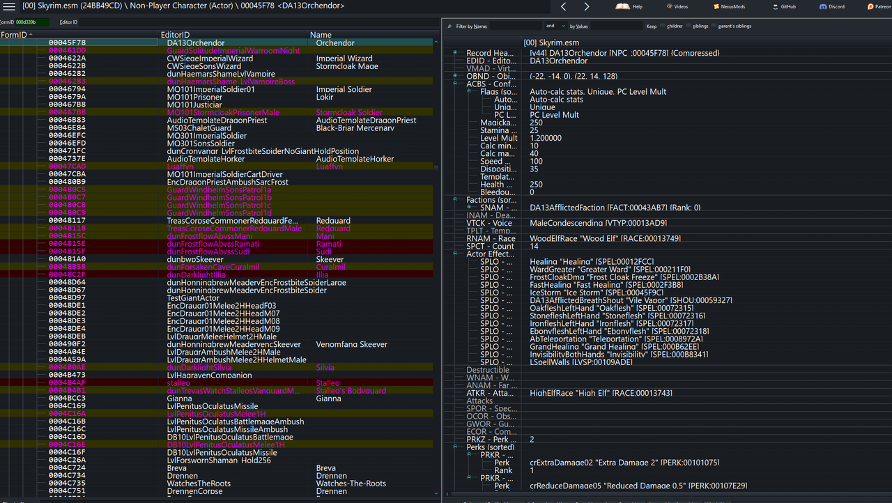Focus the by Value filter field
The height and width of the screenshot is (503, 892).
pyautogui.click(x=617, y=26)
